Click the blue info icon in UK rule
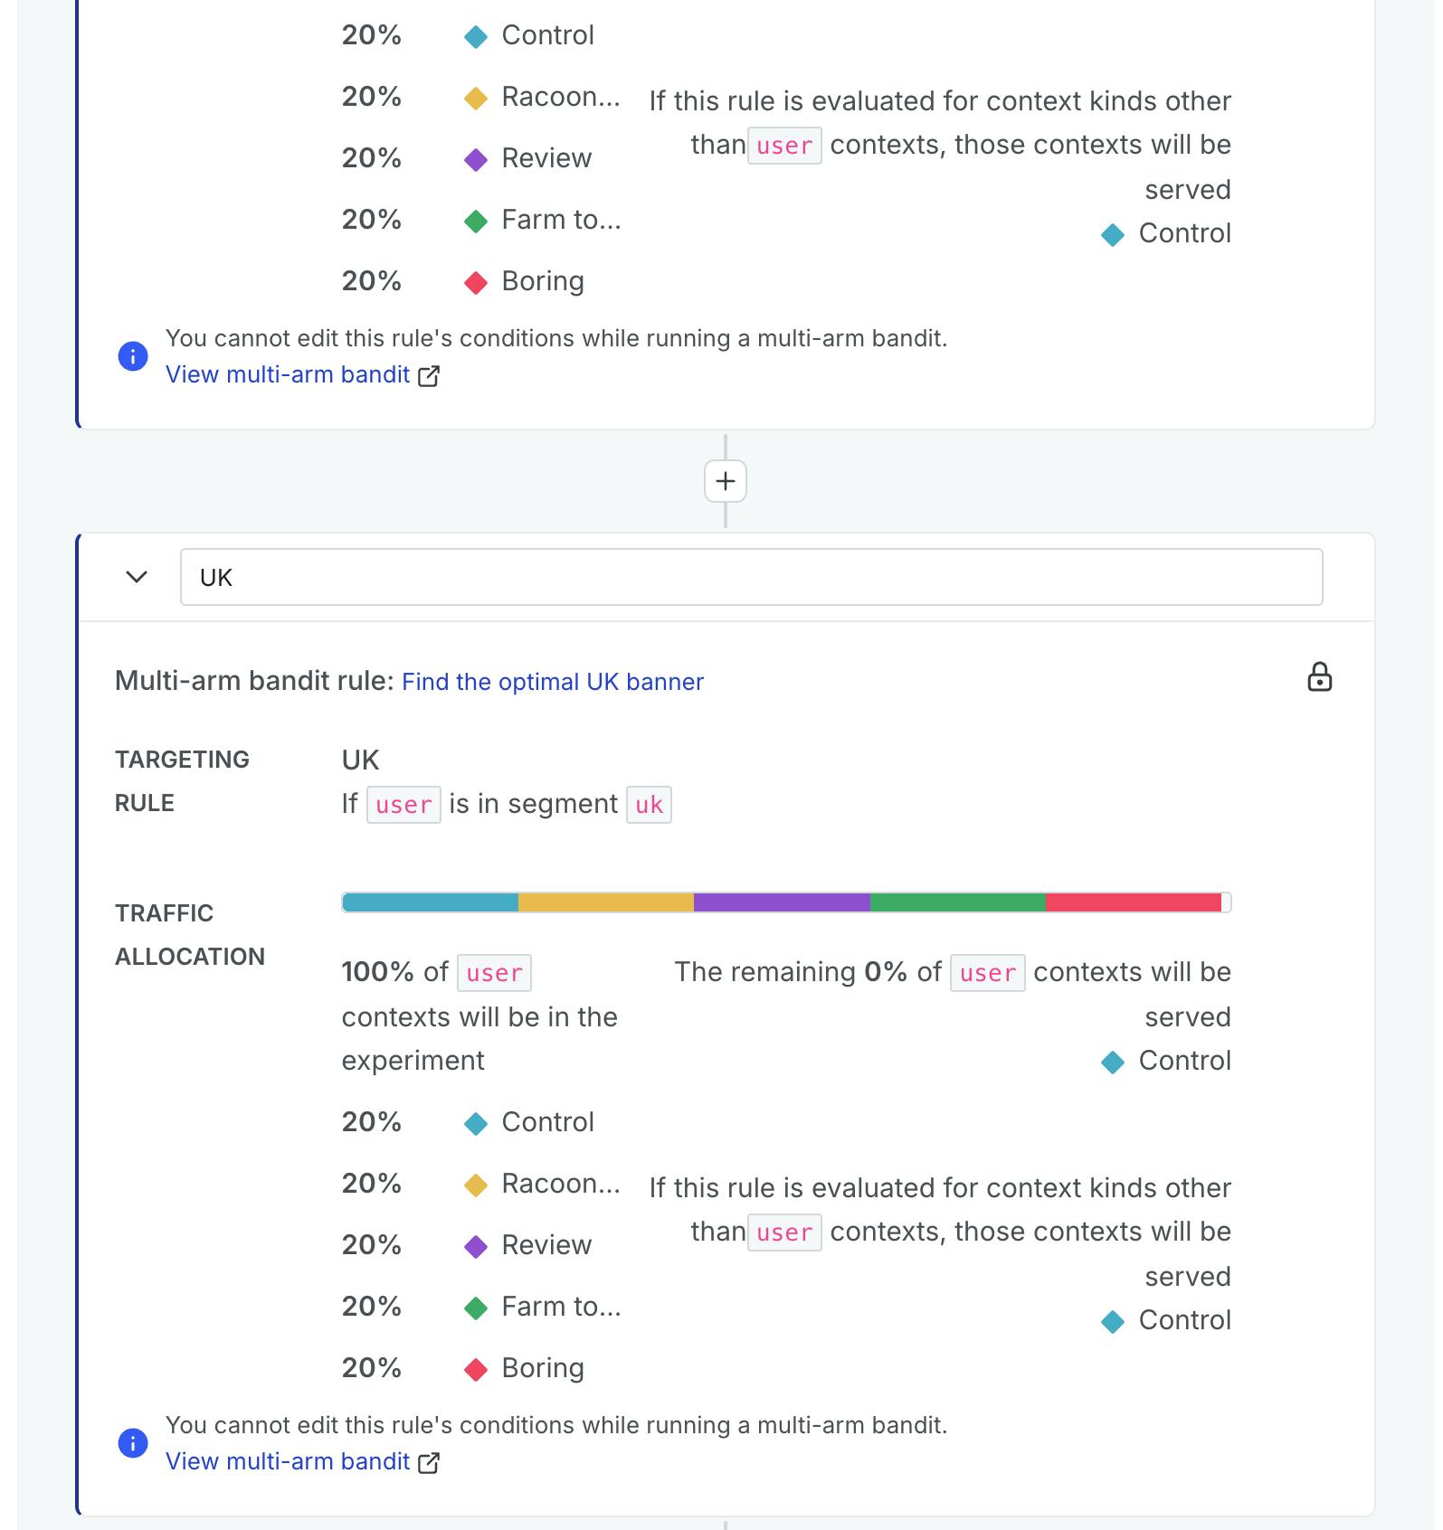This screenshot has height=1530, width=1443. (133, 1442)
